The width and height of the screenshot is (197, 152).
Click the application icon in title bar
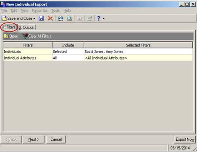click(3, 4)
